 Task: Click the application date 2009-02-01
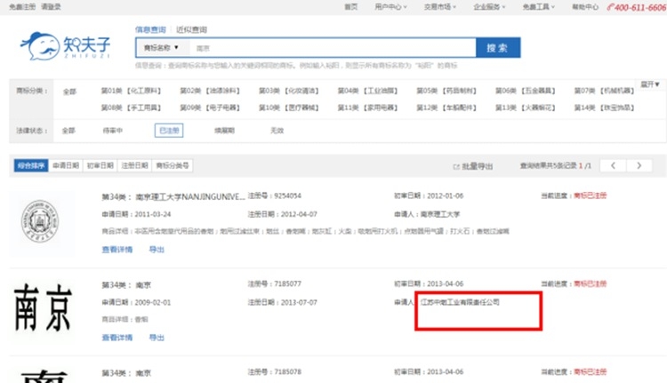coord(153,303)
